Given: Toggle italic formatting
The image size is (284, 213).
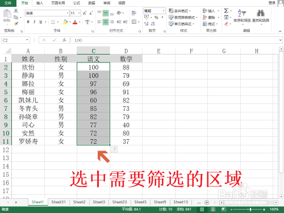Looking at the screenshot, I should click(x=34, y=22).
